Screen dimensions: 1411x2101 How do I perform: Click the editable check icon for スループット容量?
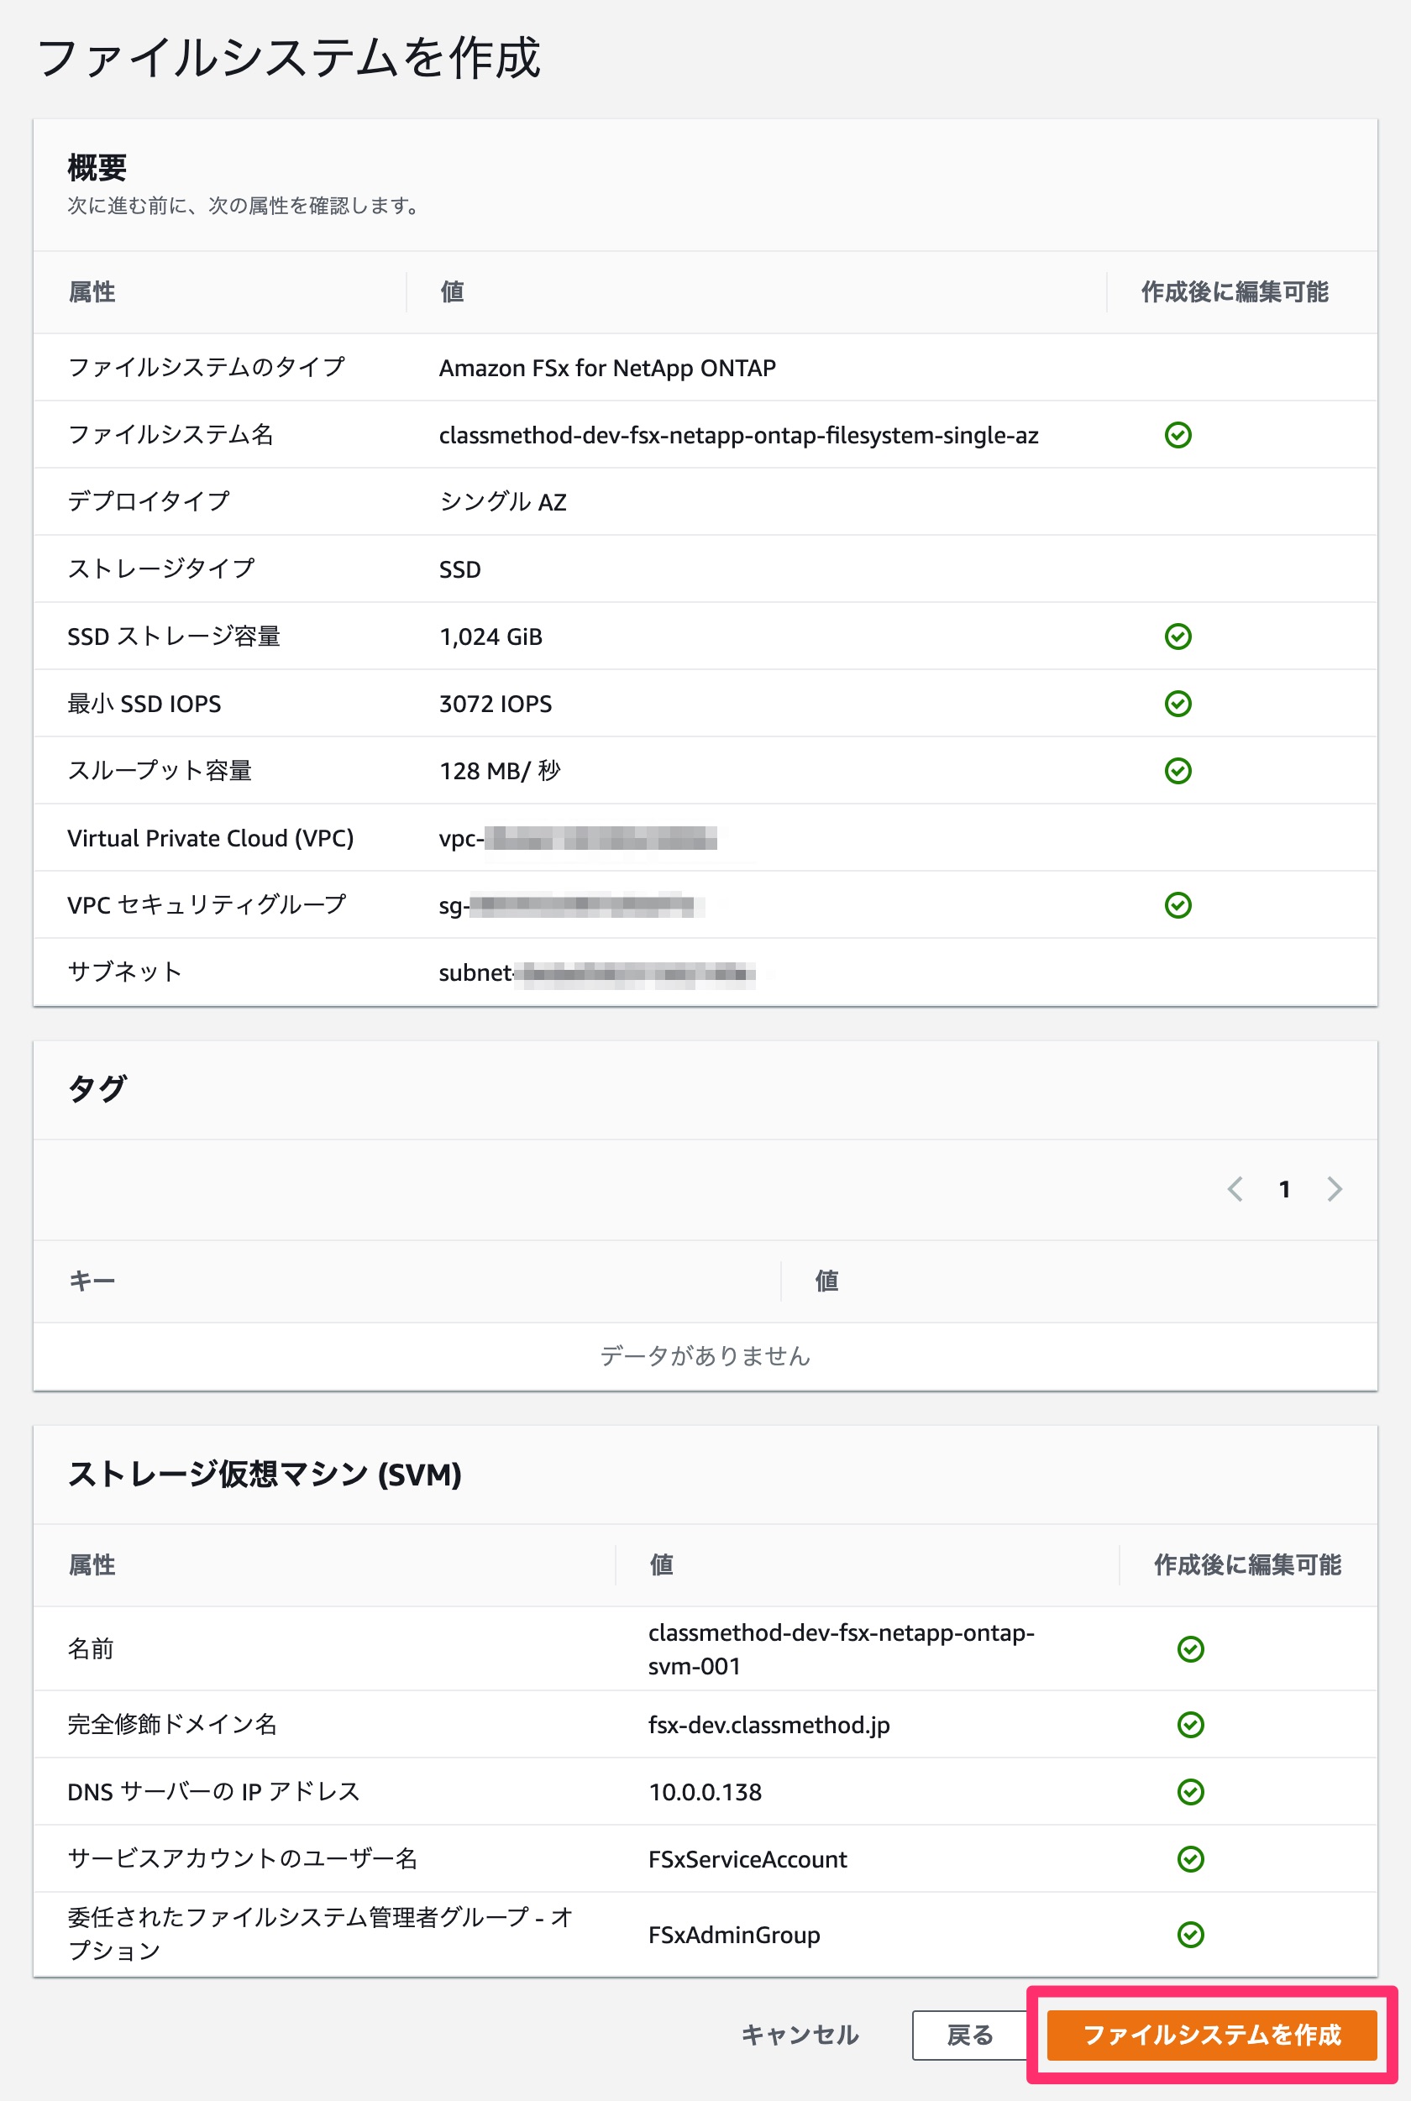click(x=1178, y=770)
